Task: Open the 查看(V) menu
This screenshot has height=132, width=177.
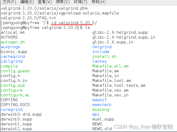Action: click(45, 2)
